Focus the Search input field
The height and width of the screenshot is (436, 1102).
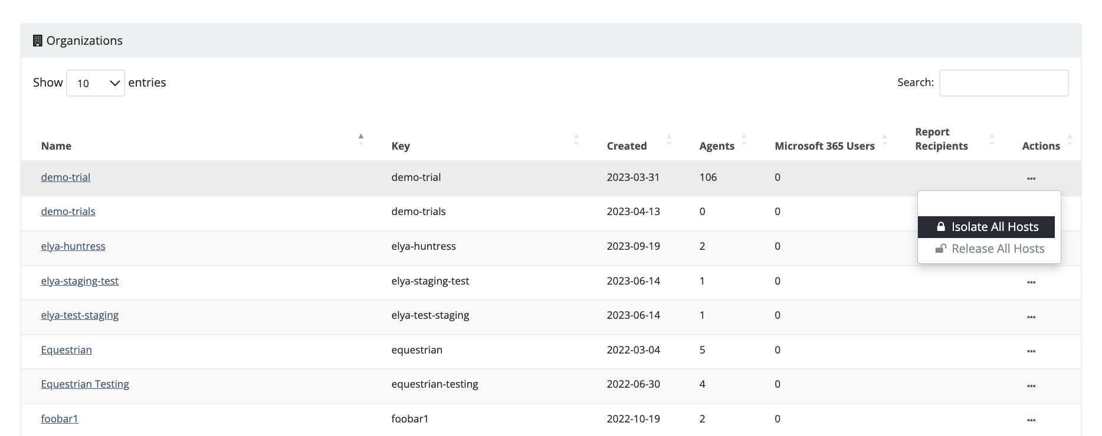[x=1003, y=83]
